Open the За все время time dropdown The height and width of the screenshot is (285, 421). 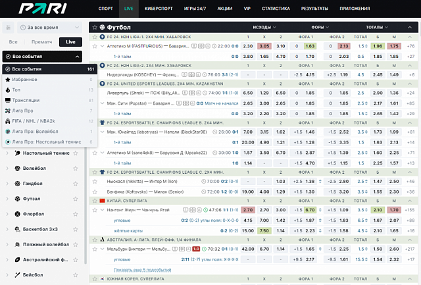(50, 28)
